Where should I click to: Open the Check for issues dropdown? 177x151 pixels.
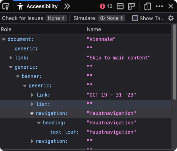(56, 18)
